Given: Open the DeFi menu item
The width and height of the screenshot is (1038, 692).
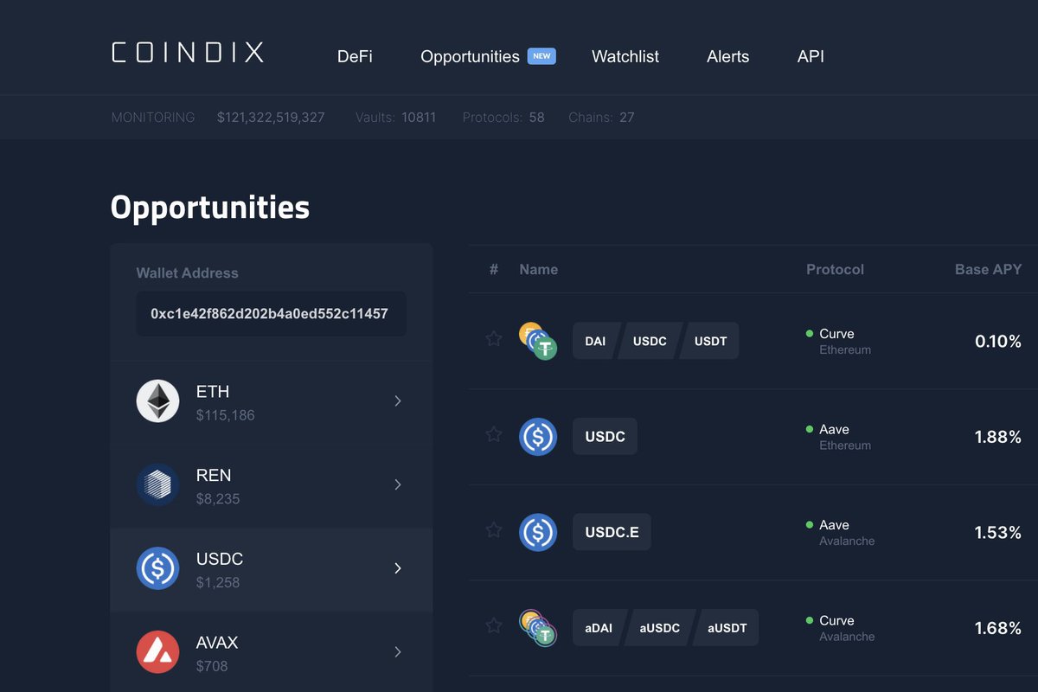Looking at the screenshot, I should click(355, 56).
